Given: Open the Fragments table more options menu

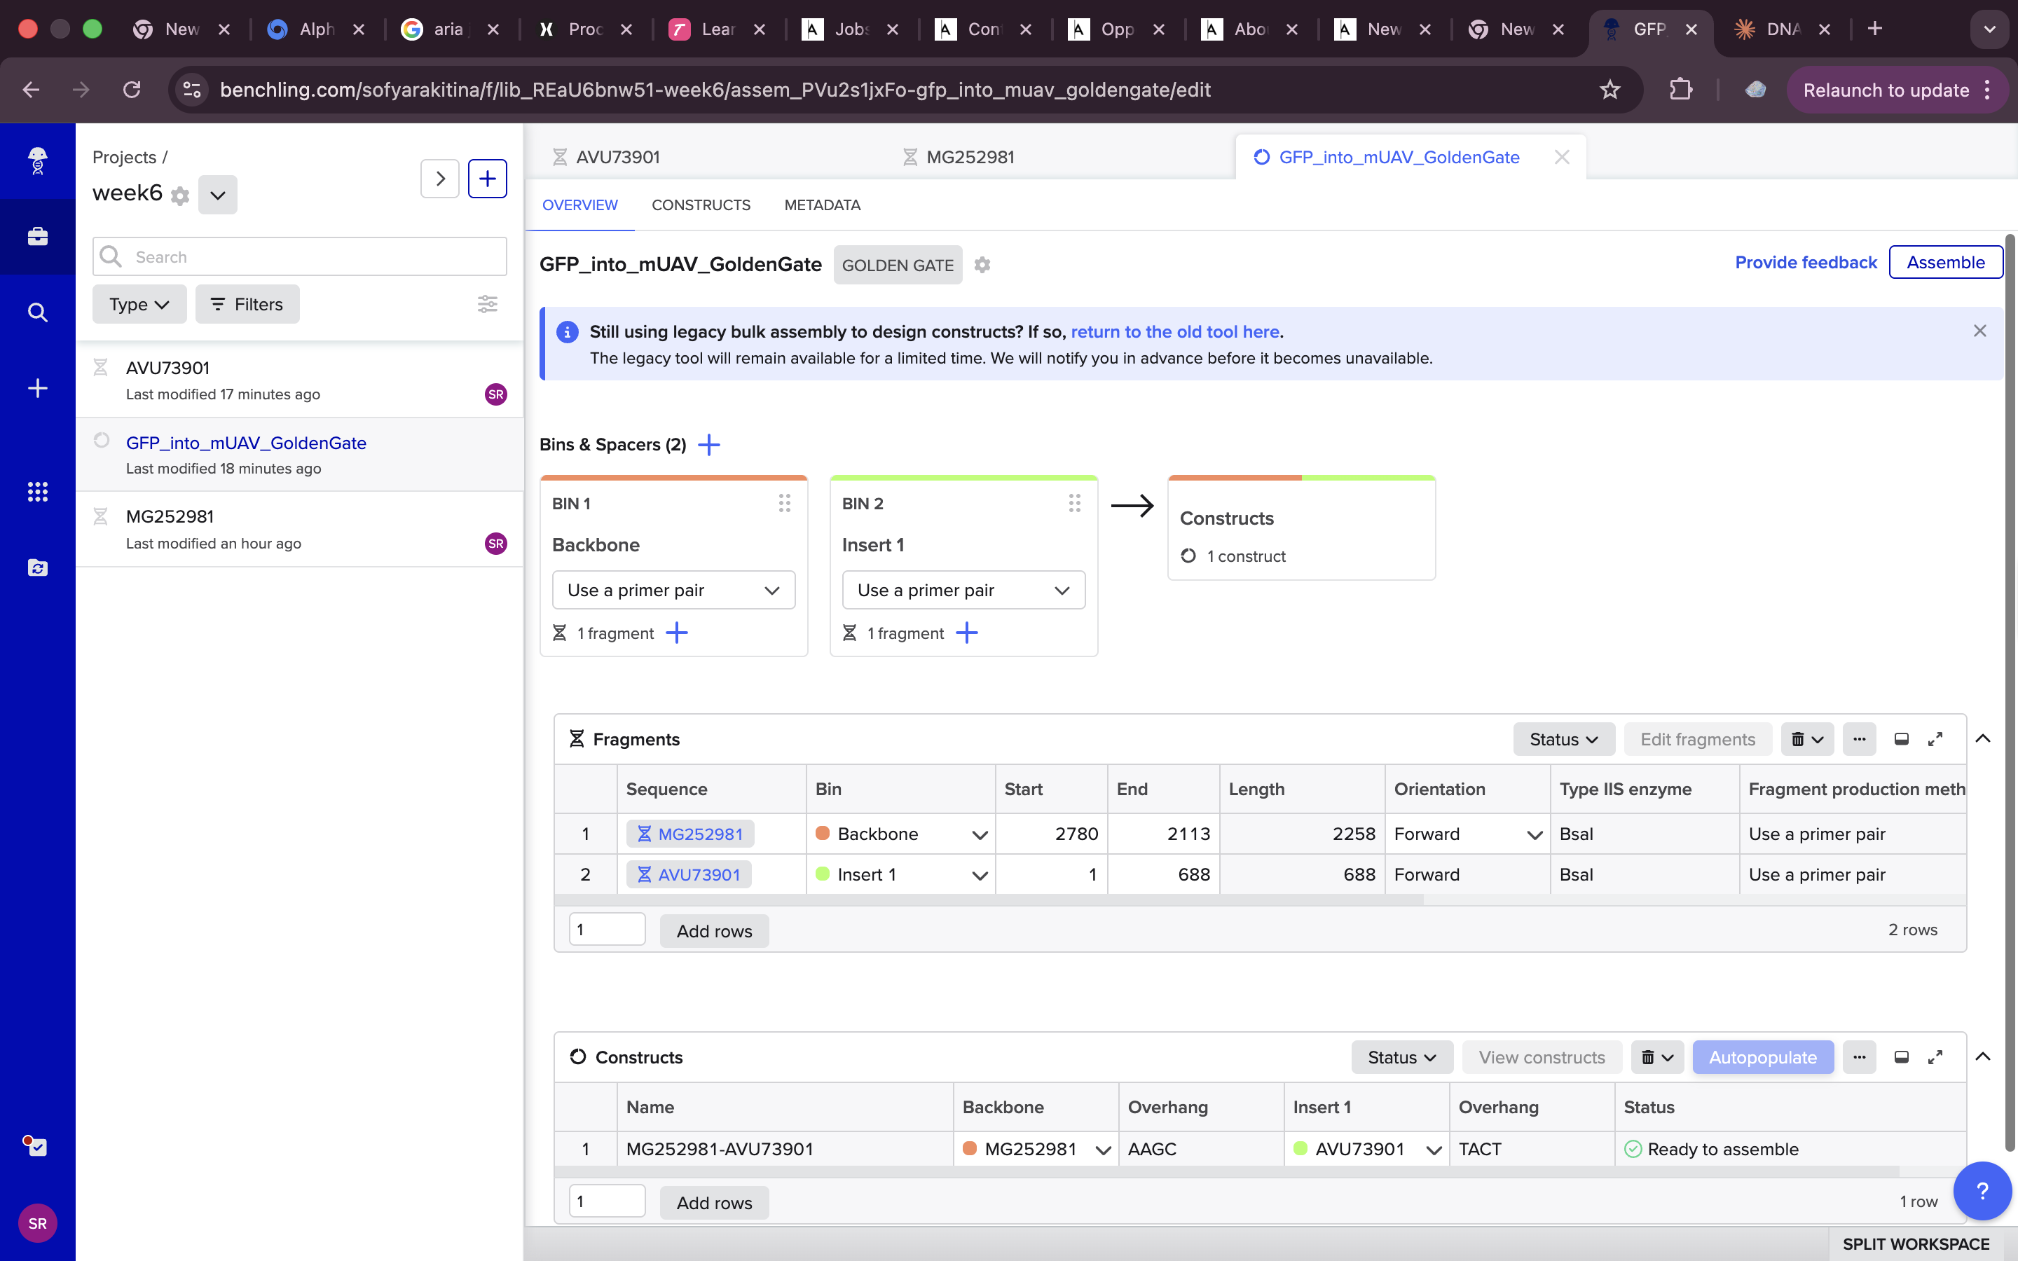Looking at the screenshot, I should pos(1860,739).
